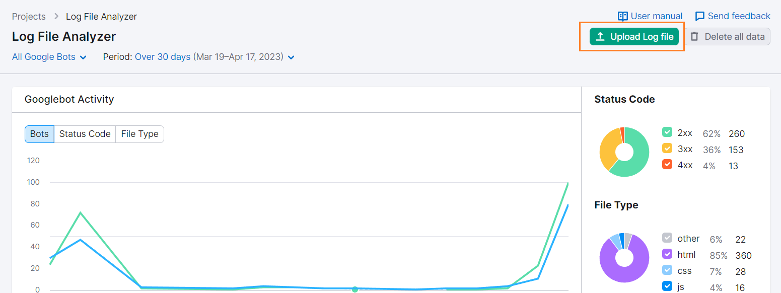Click the upload arrow icon in green button

point(600,37)
